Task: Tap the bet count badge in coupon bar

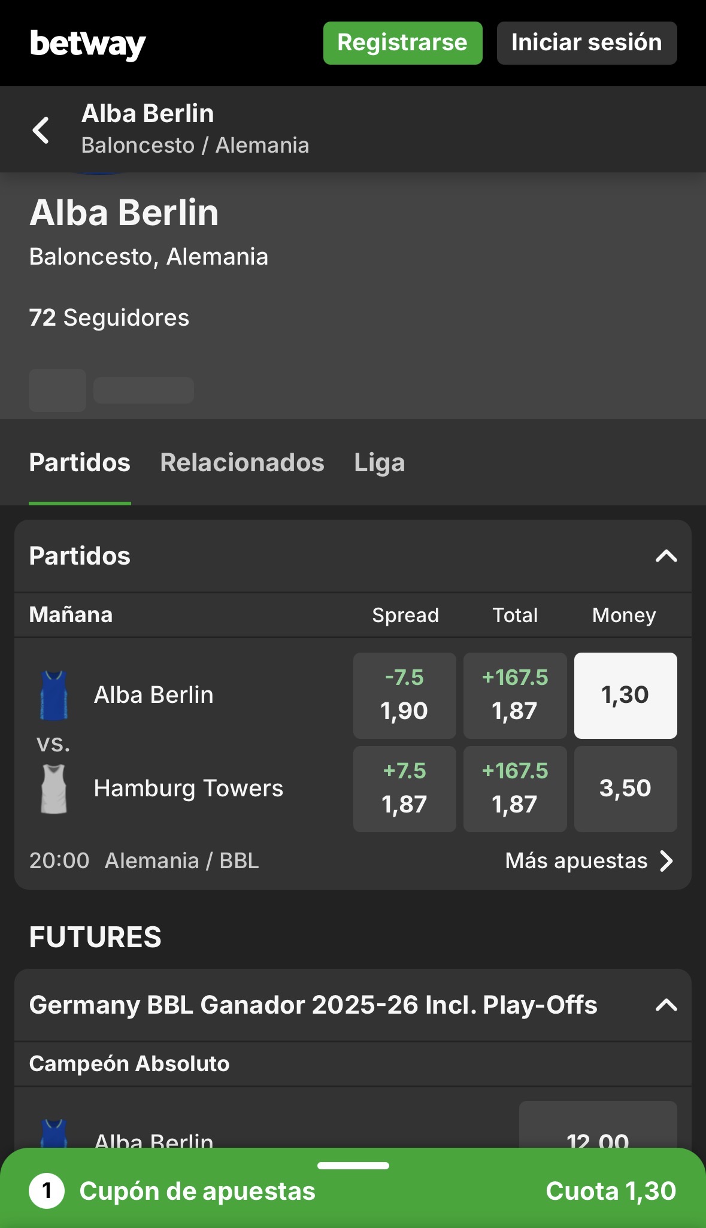Action: [47, 1191]
